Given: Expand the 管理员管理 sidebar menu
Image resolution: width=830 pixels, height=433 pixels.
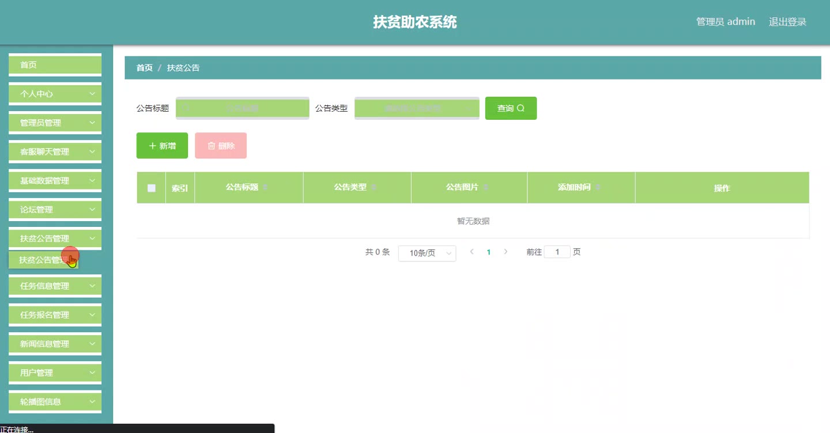Looking at the screenshot, I should (x=55, y=123).
